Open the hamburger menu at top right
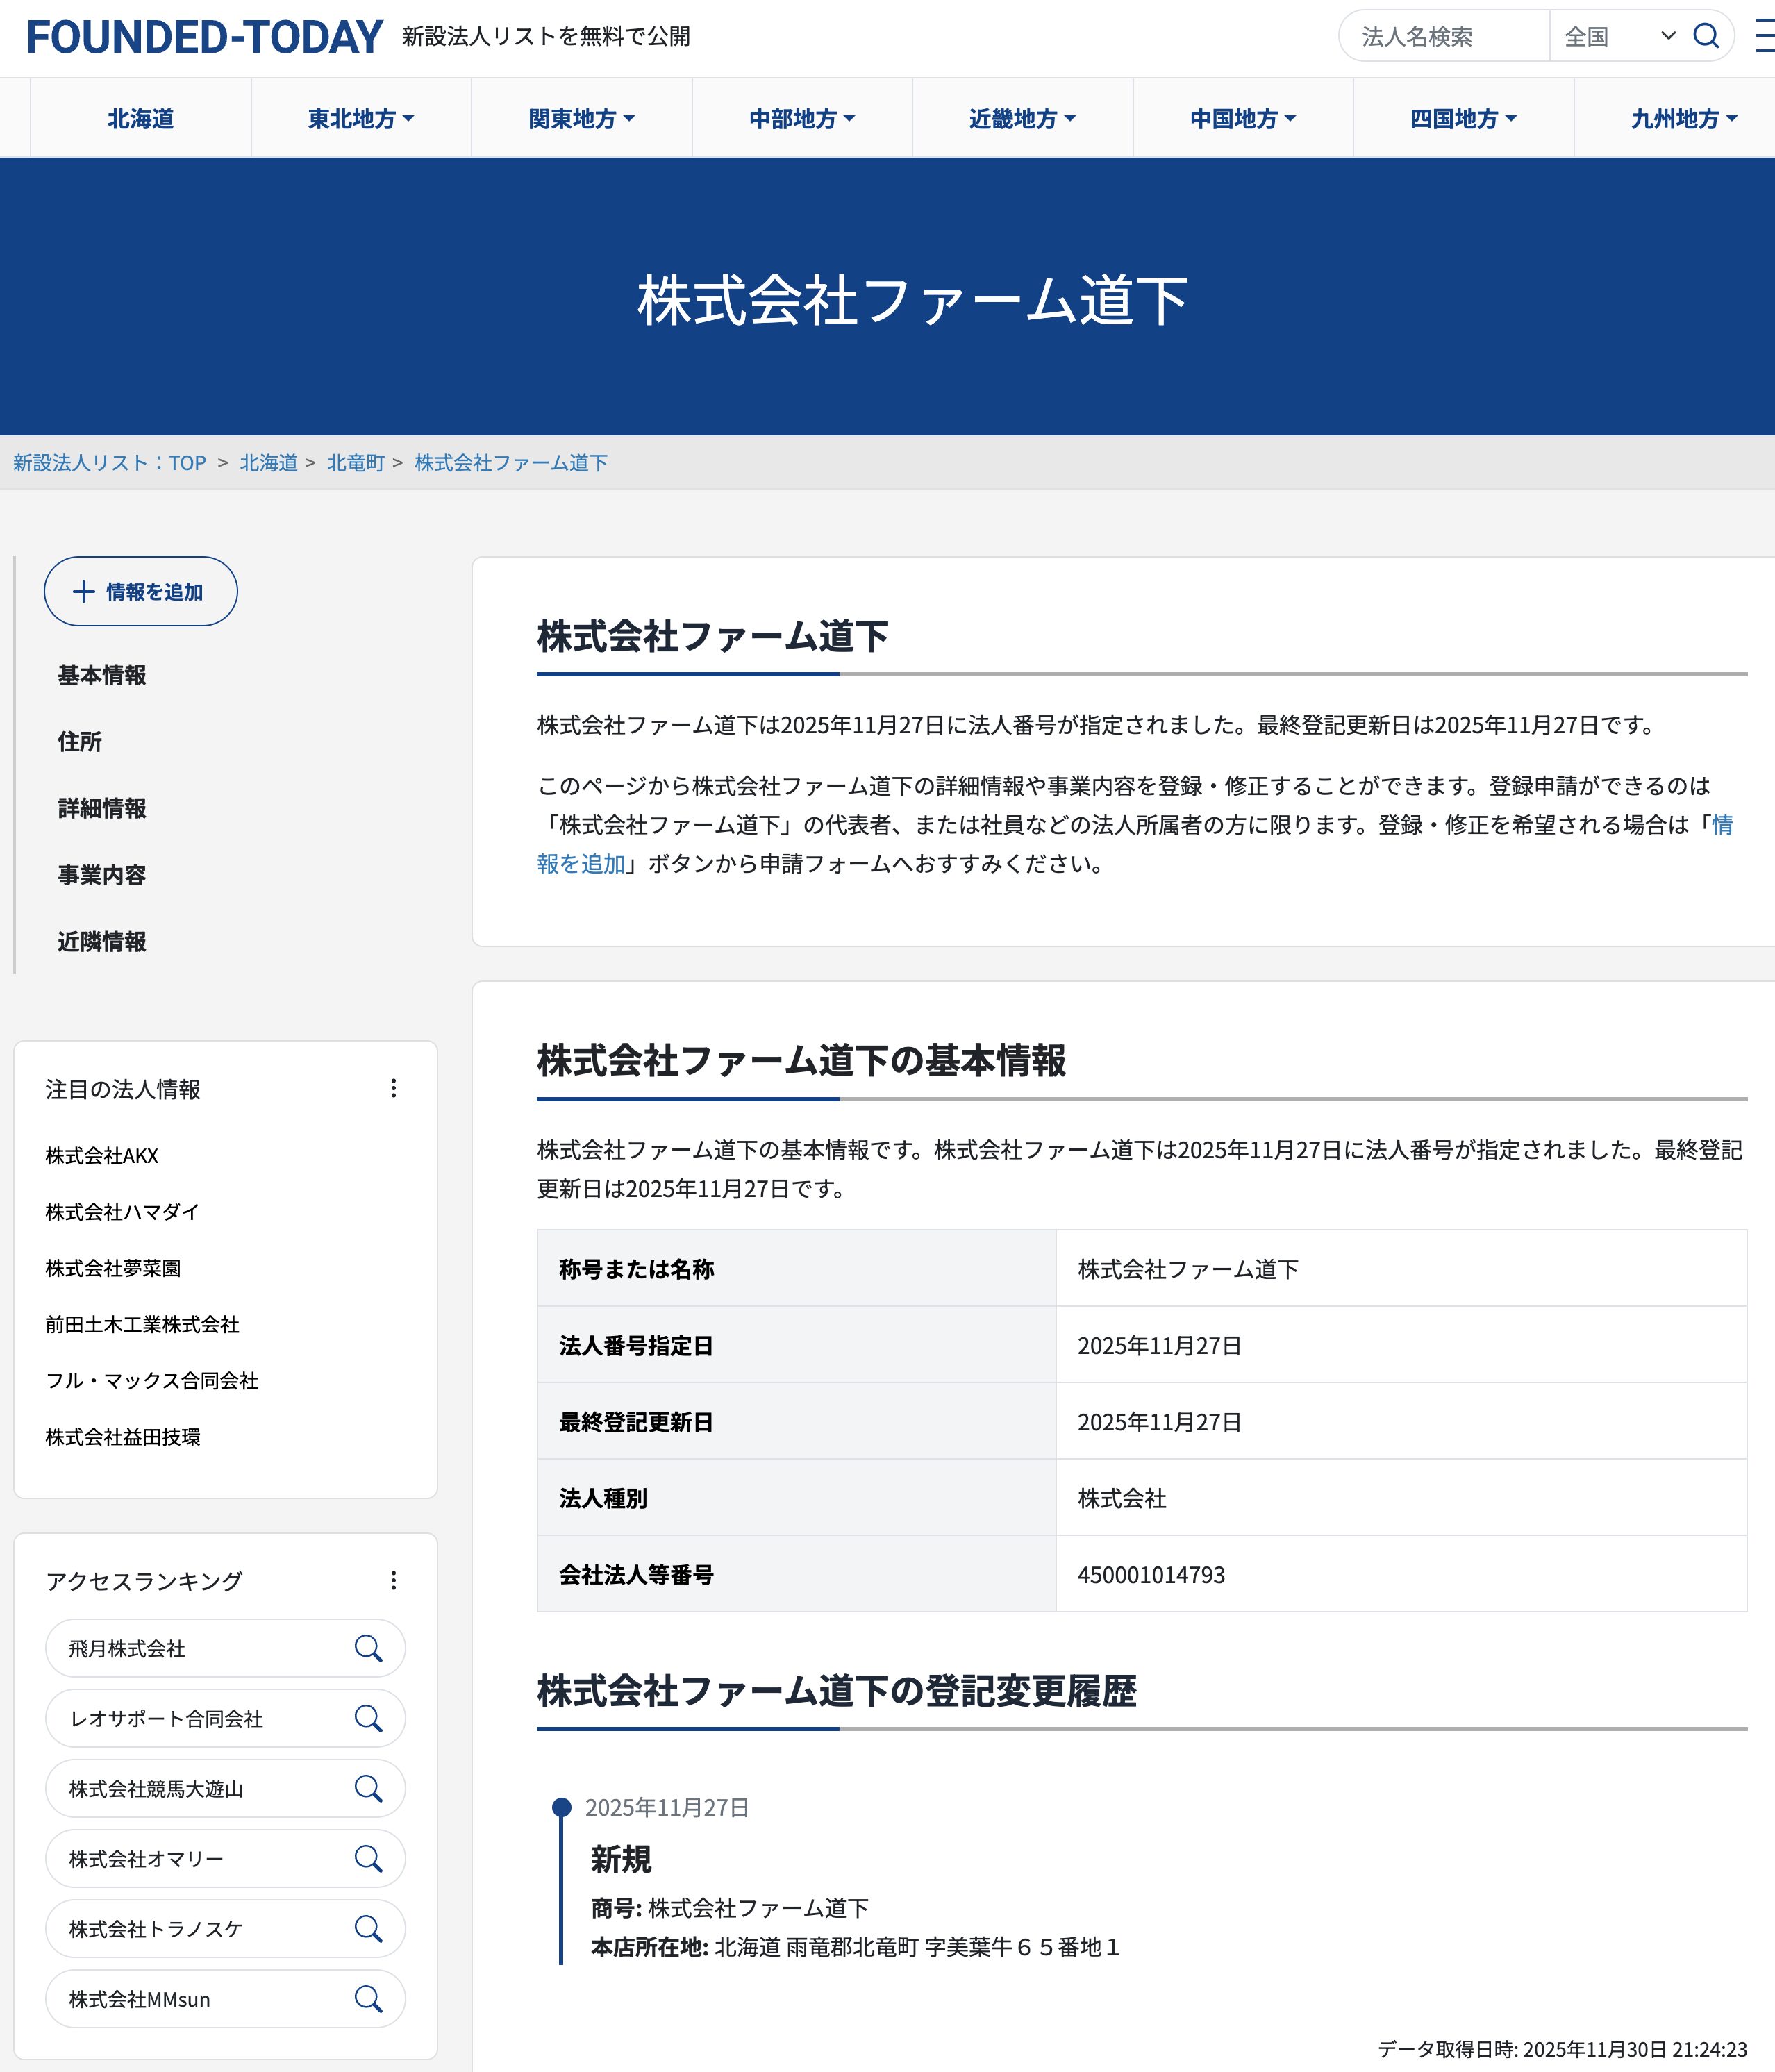This screenshot has width=1775, height=2072. [1763, 36]
